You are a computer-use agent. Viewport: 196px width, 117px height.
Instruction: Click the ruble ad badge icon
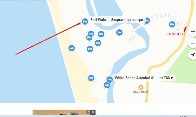point(88,112)
